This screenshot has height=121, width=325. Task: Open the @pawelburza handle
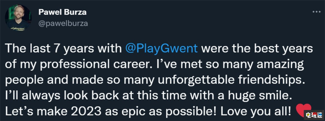pyautogui.click(x=63, y=24)
